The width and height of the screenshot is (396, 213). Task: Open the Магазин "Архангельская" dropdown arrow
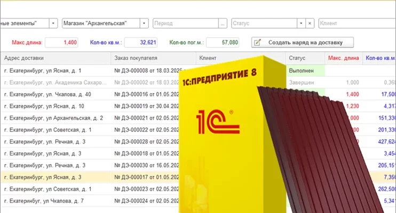coord(144,23)
